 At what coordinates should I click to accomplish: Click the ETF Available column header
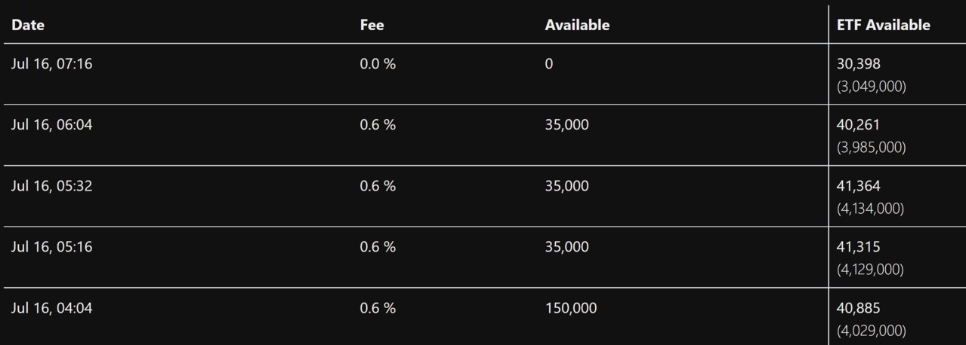pos(883,25)
